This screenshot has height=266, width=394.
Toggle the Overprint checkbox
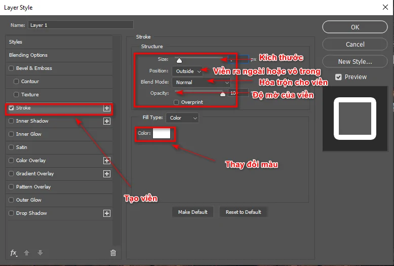pos(176,102)
